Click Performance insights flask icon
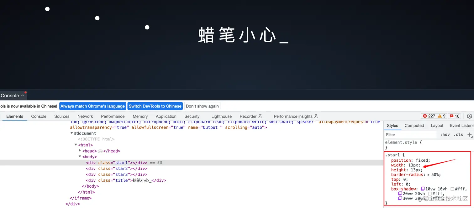This screenshot has height=208, width=474. [316, 116]
